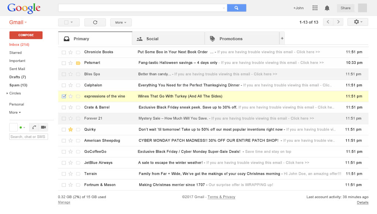
Task: Open the Important folder
Action: click(17, 61)
